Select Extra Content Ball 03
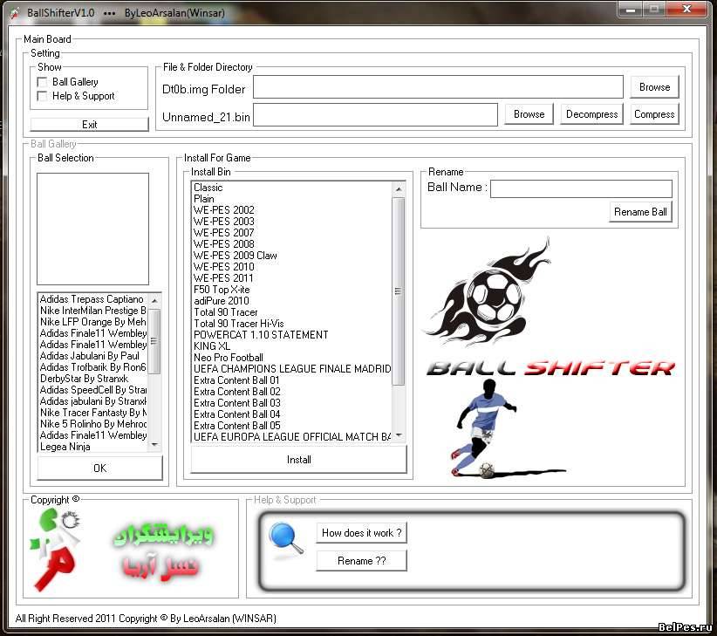 click(x=291, y=403)
